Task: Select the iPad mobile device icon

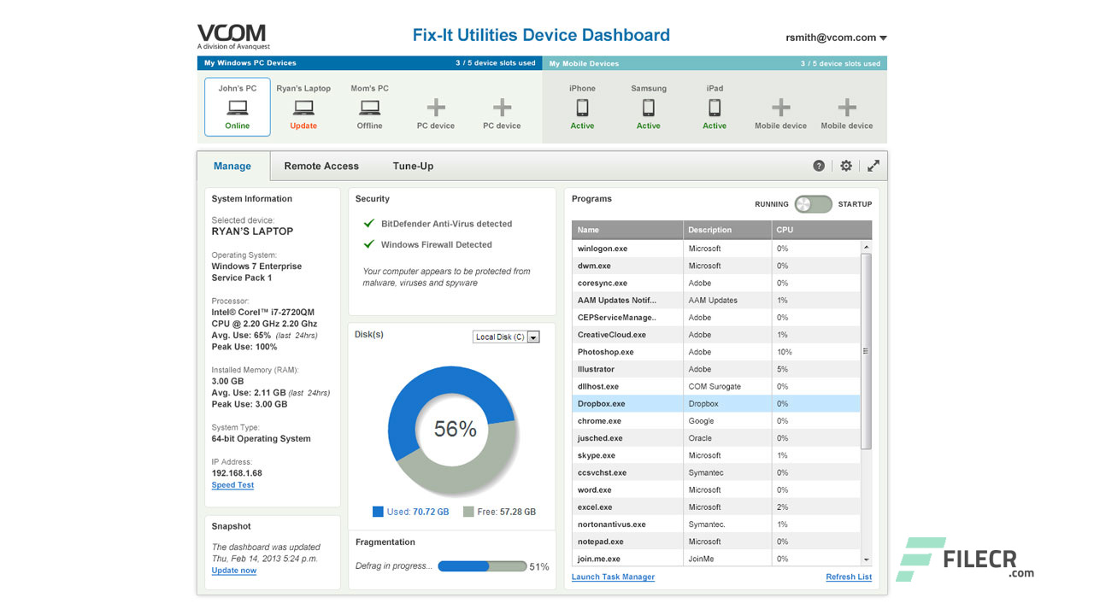Action: pos(715,108)
